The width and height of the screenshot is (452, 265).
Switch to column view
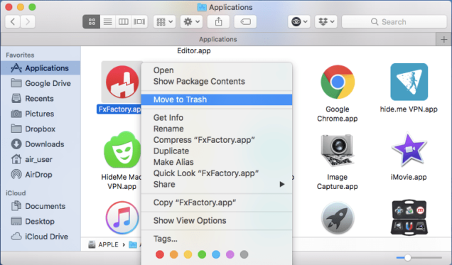(124, 21)
